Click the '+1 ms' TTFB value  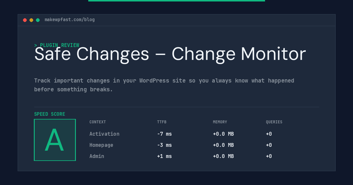164,156
